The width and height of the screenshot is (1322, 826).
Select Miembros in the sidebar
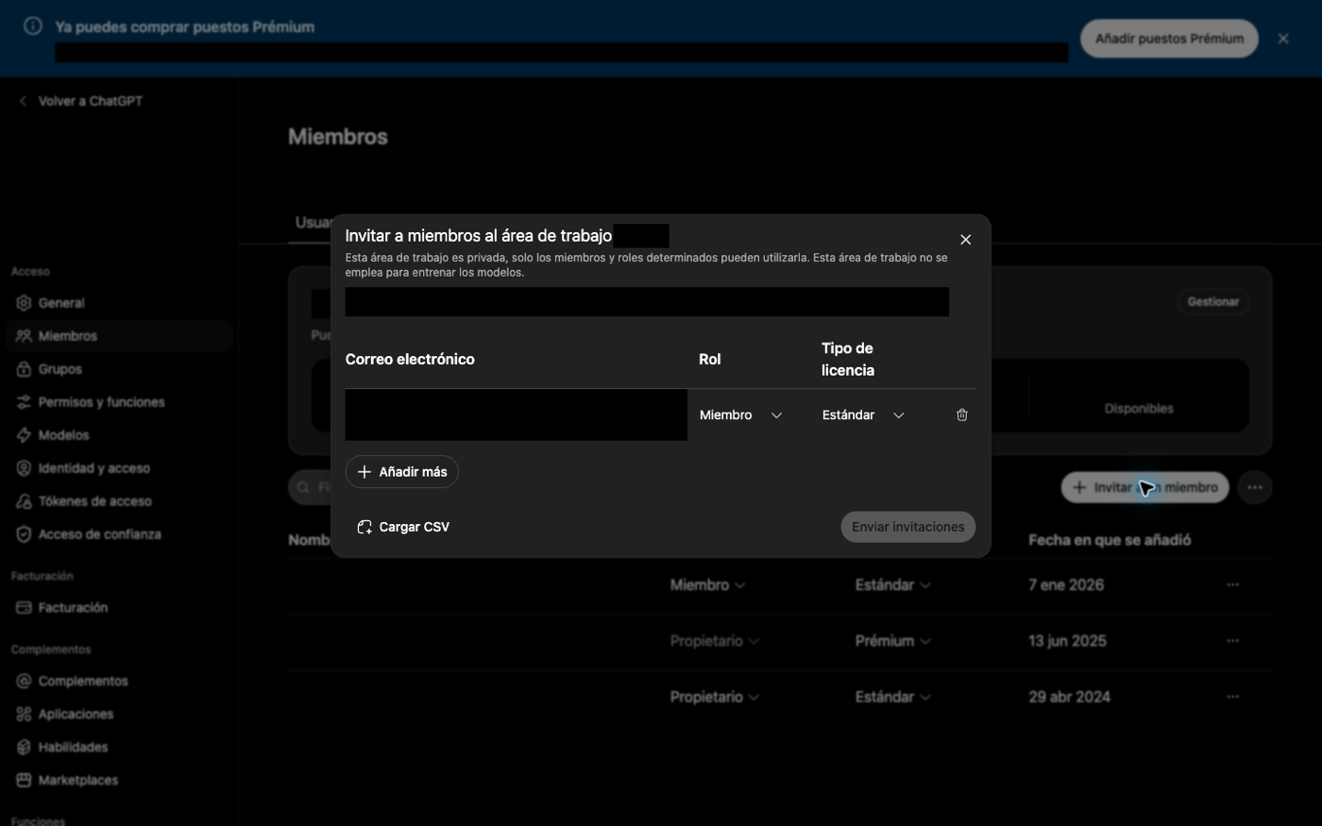click(x=120, y=336)
